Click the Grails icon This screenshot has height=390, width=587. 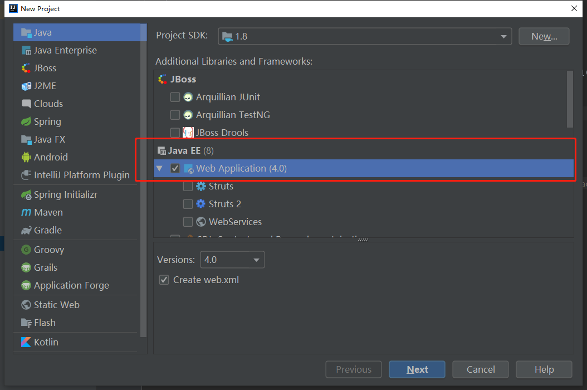click(26, 267)
